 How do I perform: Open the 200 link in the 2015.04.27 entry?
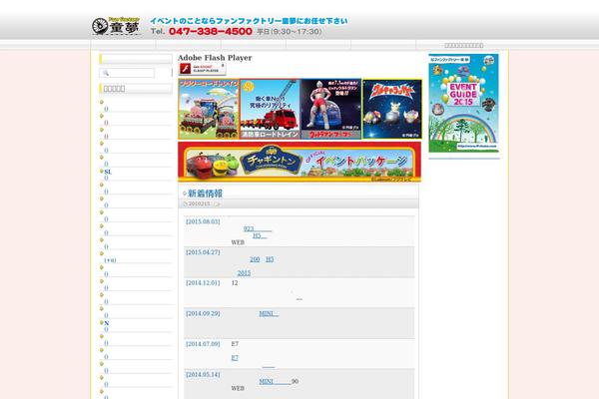[255, 259]
